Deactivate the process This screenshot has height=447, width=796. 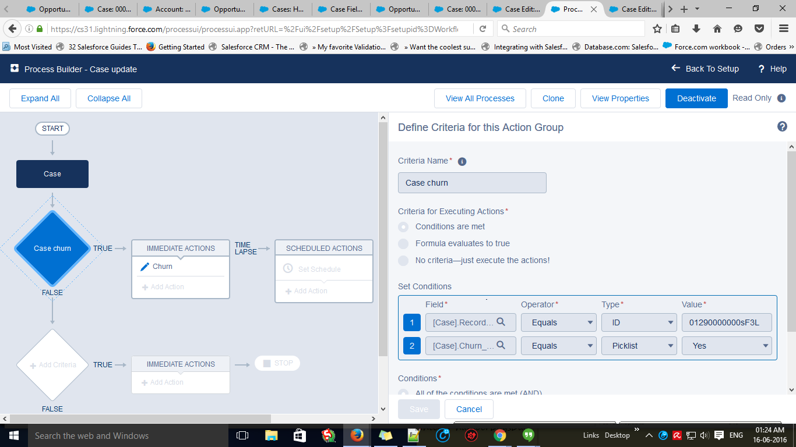click(696, 98)
